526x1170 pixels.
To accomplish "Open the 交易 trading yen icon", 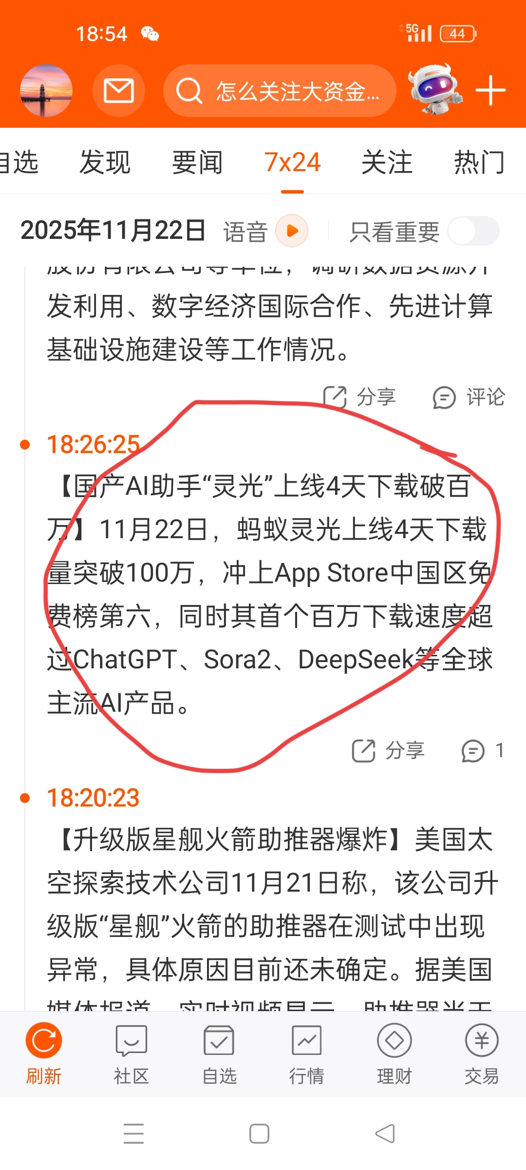I will [x=482, y=1053].
